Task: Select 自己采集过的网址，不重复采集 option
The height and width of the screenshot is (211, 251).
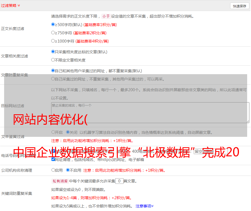Action: click(53, 79)
